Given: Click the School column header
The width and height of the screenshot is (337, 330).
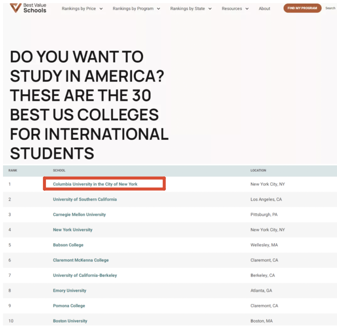Looking at the screenshot, I should [59, 170].
